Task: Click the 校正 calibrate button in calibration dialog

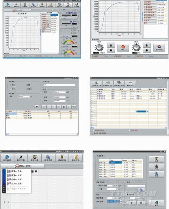Action: click(x=157, y=167)
